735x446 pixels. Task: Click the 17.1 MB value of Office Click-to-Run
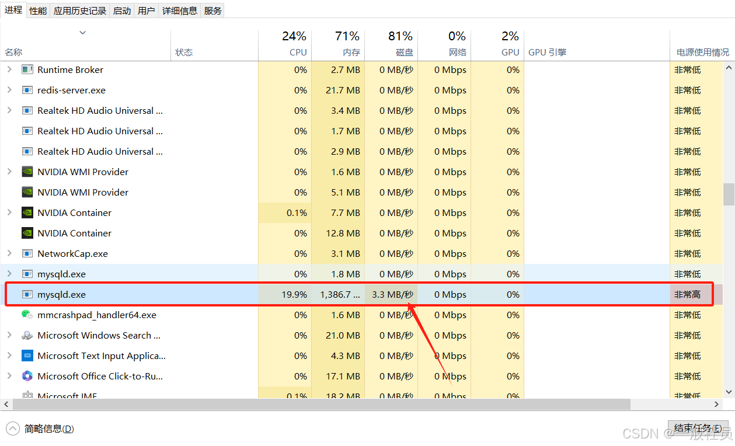(x=343, y=376)
